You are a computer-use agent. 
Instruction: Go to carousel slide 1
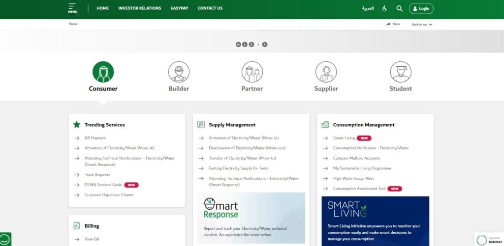tap(245, 45)
